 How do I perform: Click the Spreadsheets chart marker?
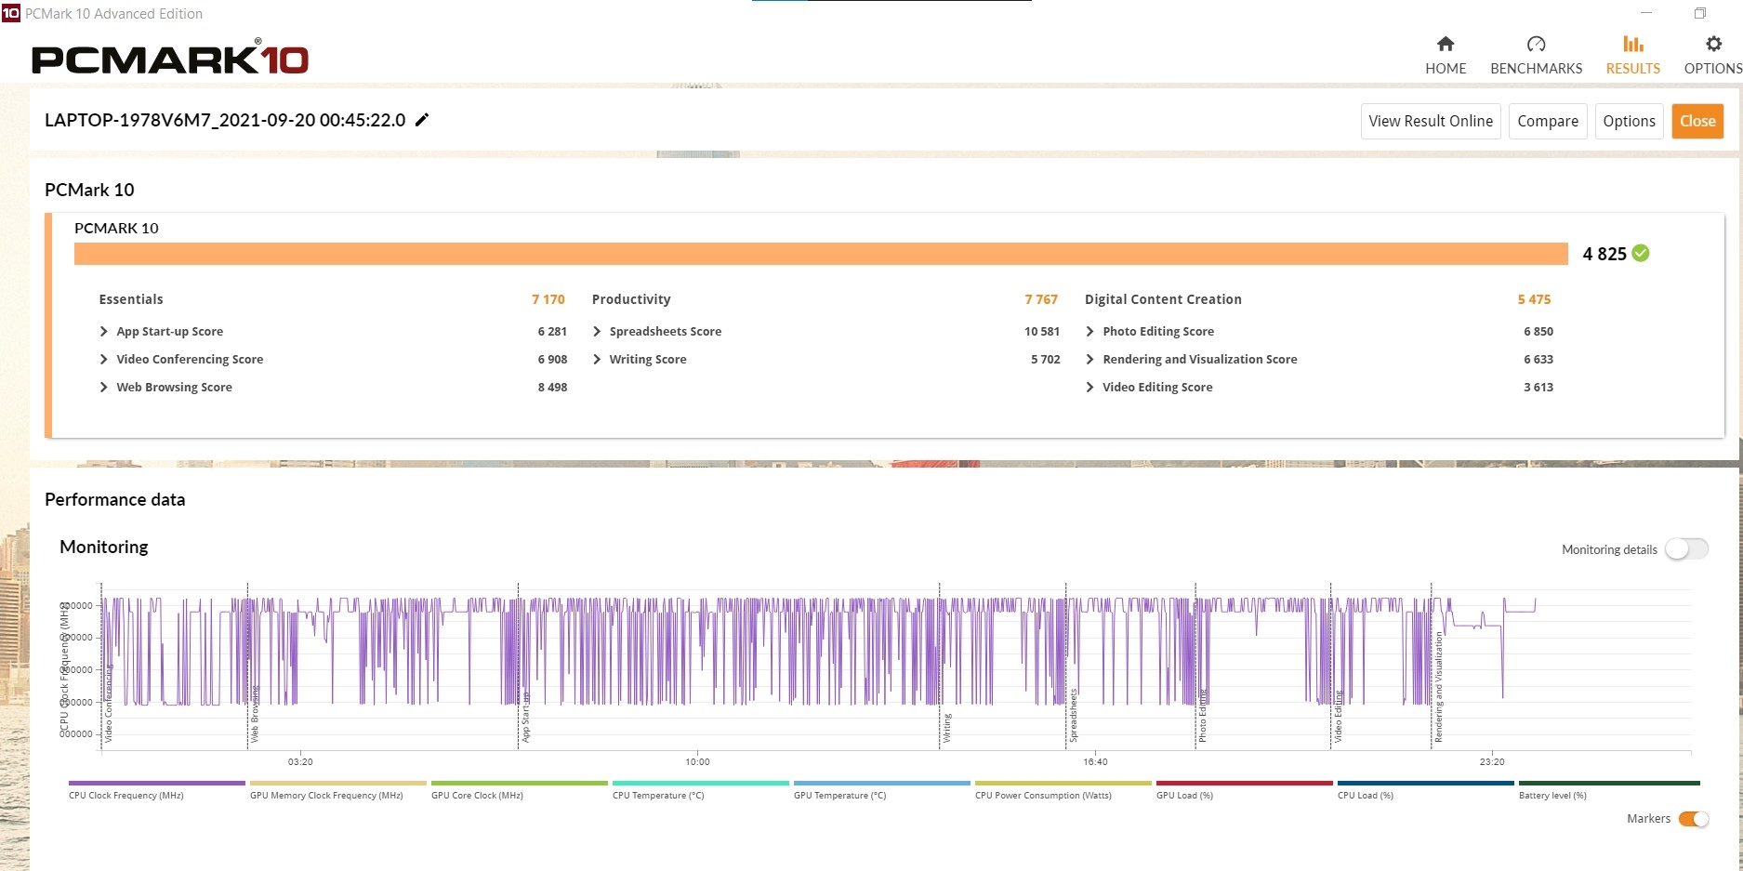point(1074,715)
